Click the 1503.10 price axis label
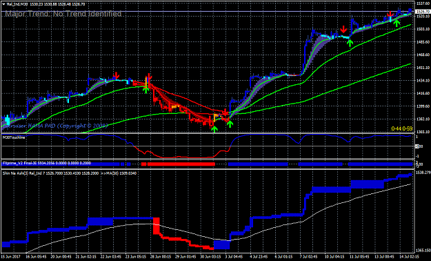The height and width of the screenshot is (261, 431). 423,29
